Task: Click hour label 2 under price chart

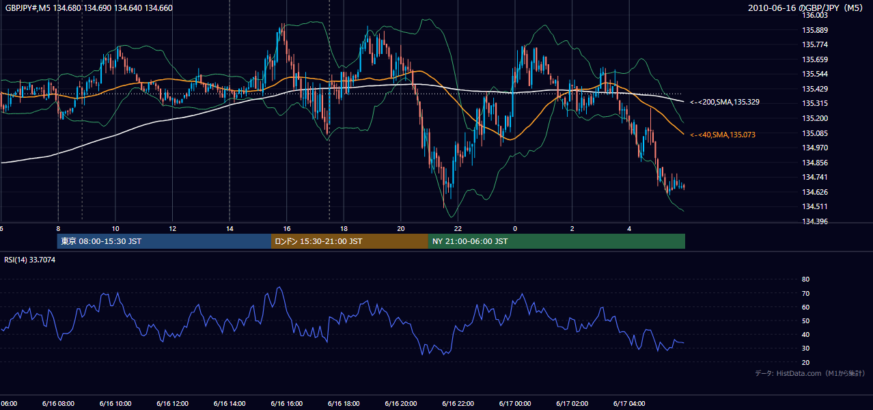Action: click(x=572, y=229)
